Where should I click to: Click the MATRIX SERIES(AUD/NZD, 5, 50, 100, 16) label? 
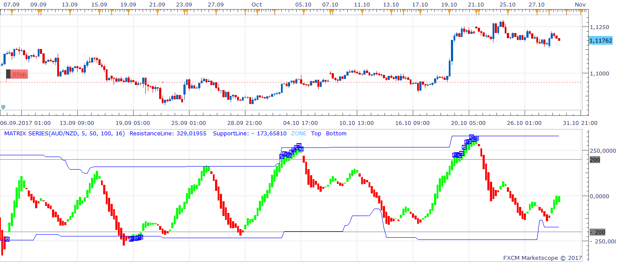pos(65,134)
